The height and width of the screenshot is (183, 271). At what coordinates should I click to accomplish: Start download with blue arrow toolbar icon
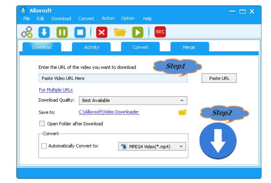tap(44, 32)
